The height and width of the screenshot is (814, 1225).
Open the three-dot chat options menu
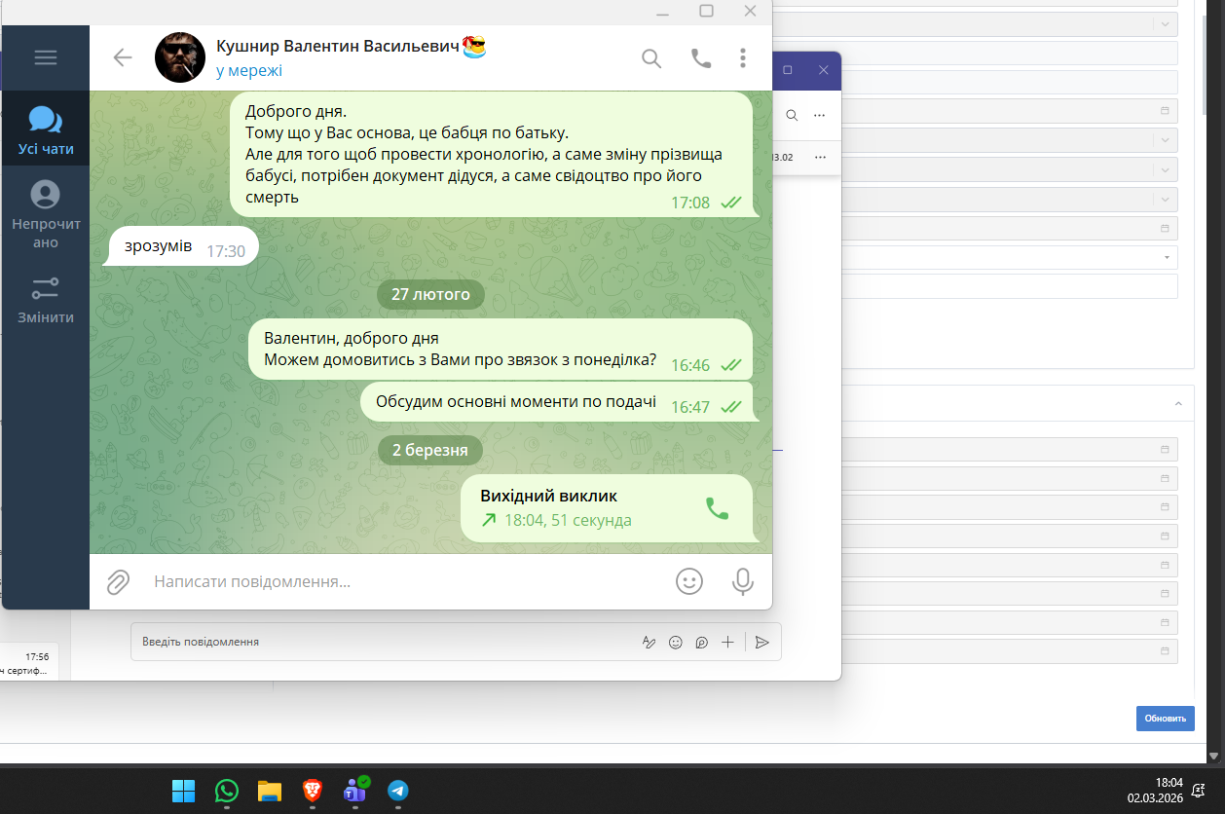coord(743,58)
